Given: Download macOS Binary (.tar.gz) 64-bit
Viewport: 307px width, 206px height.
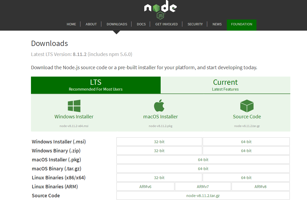Looking at the screenshot, I should tap(203, 169).
